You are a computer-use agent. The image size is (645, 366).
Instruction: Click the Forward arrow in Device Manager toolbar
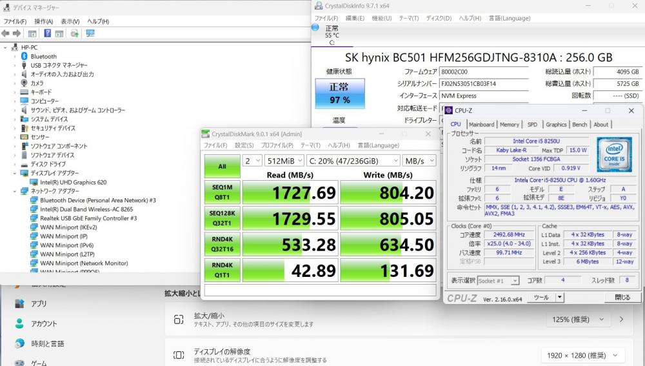click(17, 34)
